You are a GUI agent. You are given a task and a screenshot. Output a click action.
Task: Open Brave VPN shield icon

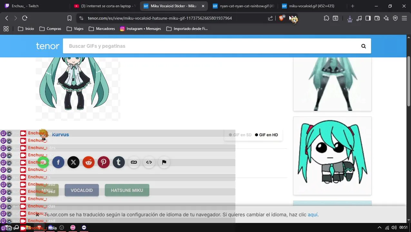click(396, 18)
